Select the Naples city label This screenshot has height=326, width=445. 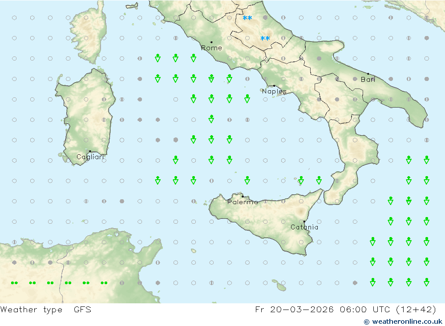coord(274,91)
